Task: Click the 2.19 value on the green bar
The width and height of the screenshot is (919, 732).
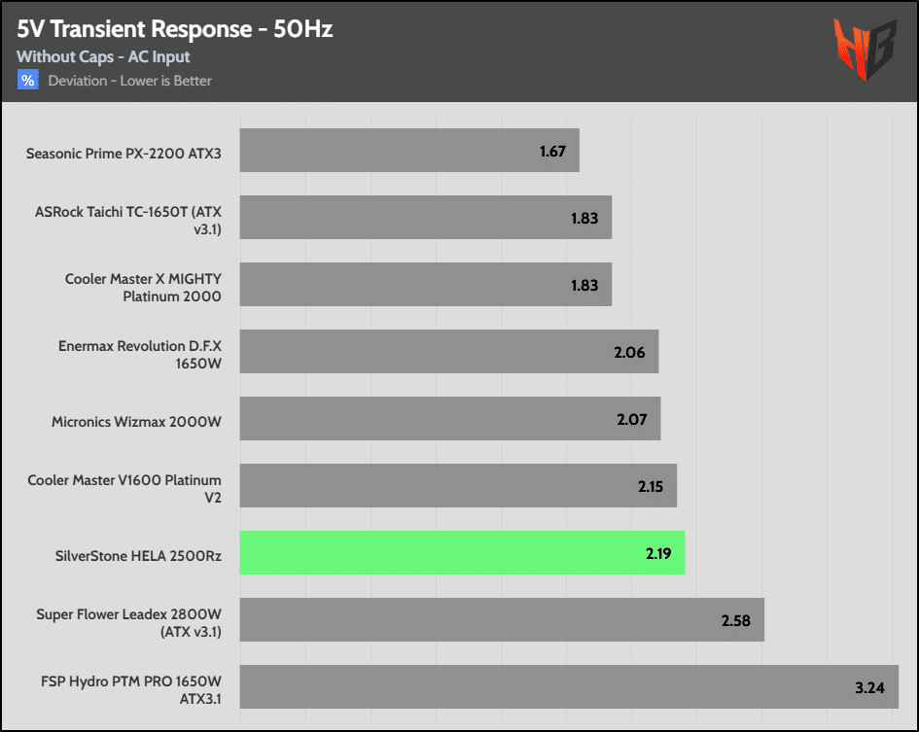Action: click(x=658, y=554)
